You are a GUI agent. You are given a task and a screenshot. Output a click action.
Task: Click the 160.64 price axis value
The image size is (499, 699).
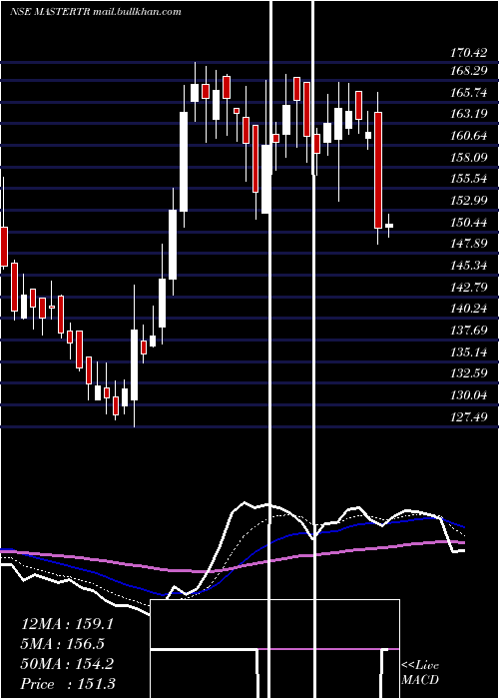pos(469,136)
